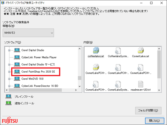Click the utility app icon in title bar

coord(3,3)
